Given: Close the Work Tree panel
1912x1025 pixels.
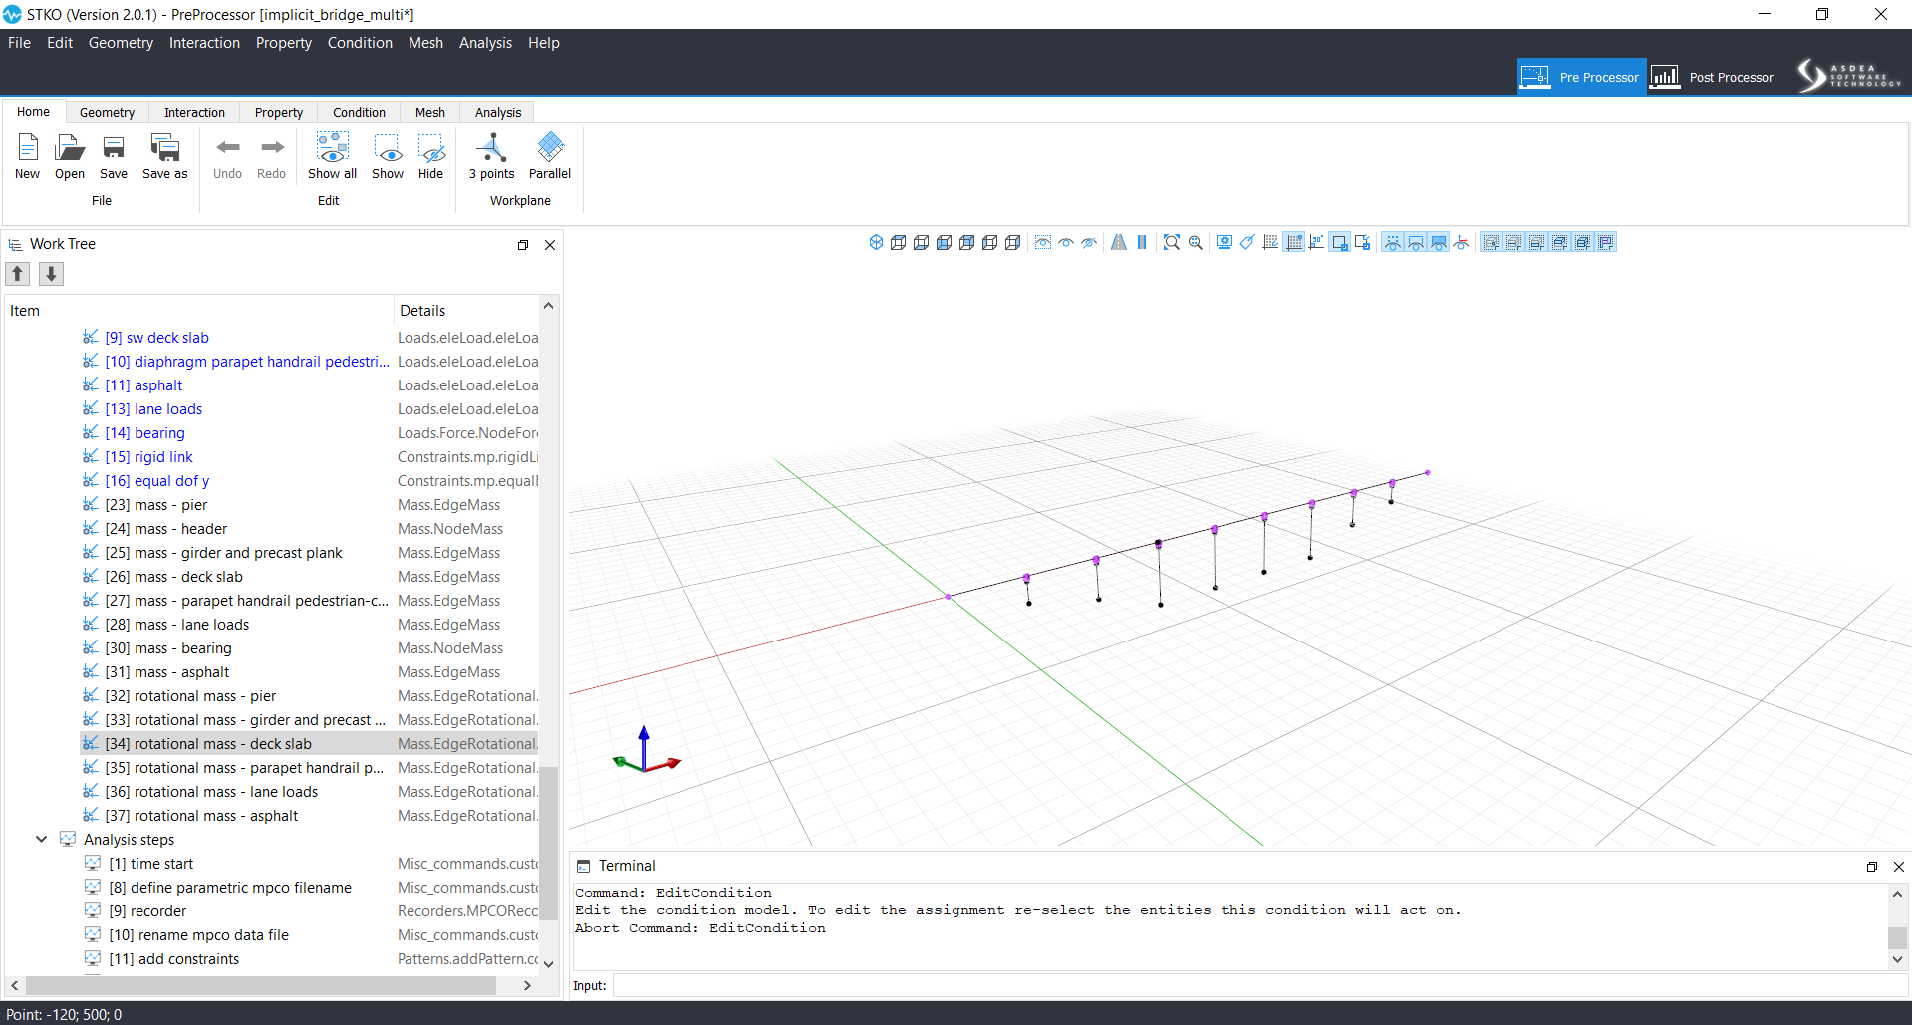Looking at the screenshot, I should [x=550, y=245].
